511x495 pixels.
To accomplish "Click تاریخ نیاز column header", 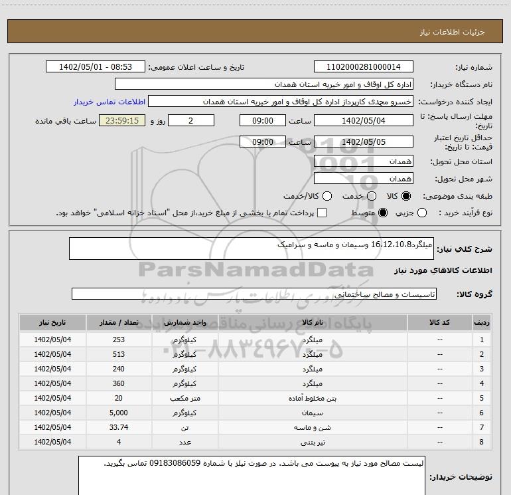I will point(52,322).
